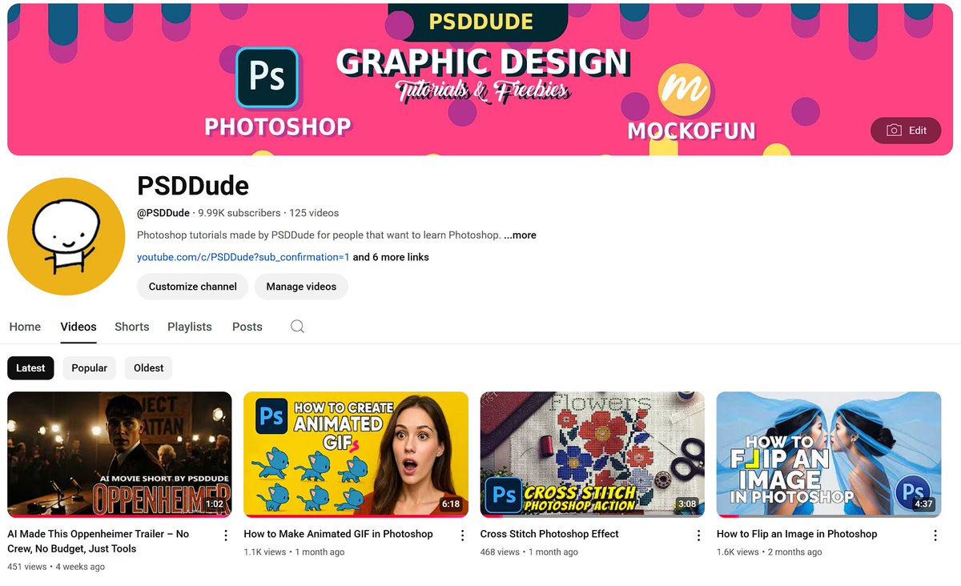Click the camera Edit button on banner
Image resolution: width=961 pixels, height=586 pixels.
coord(906,130)
